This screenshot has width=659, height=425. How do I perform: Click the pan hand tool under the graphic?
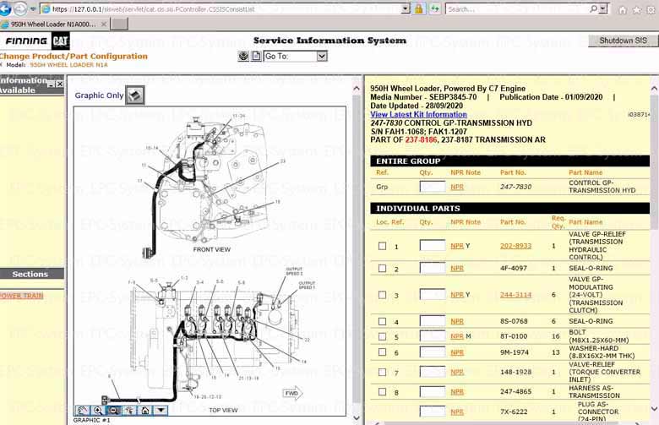click(x=83, y=411)
